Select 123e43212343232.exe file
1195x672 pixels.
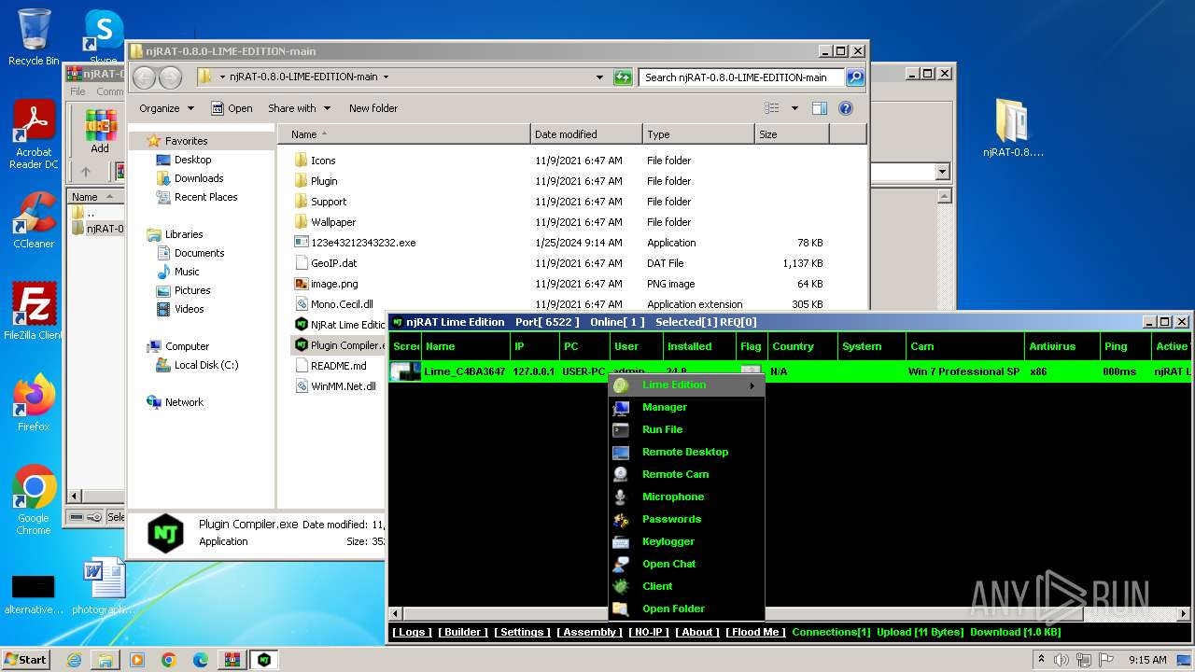[x=355, y=243]
